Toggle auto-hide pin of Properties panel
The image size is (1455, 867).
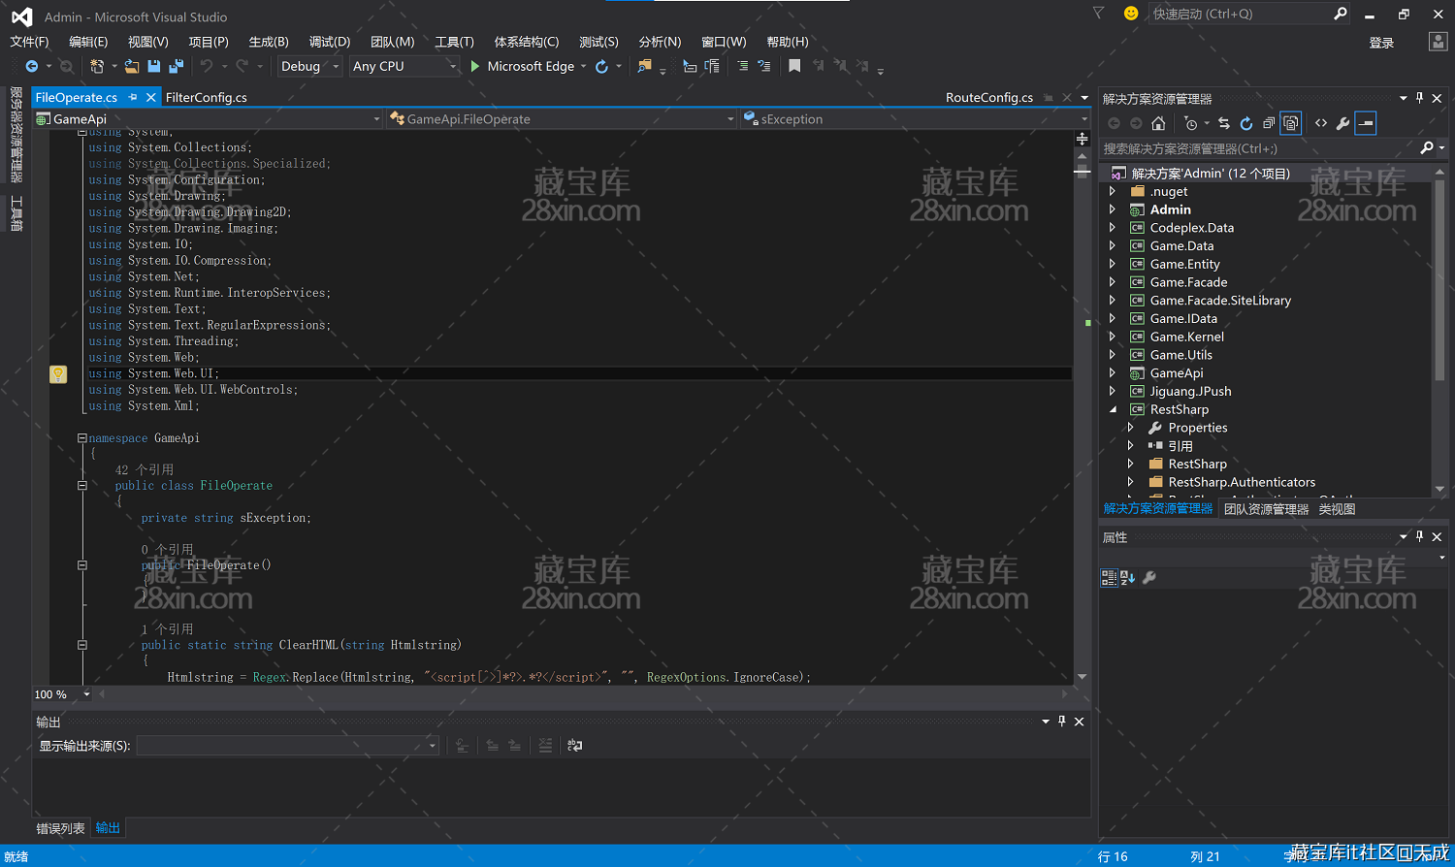(1420, 536)
